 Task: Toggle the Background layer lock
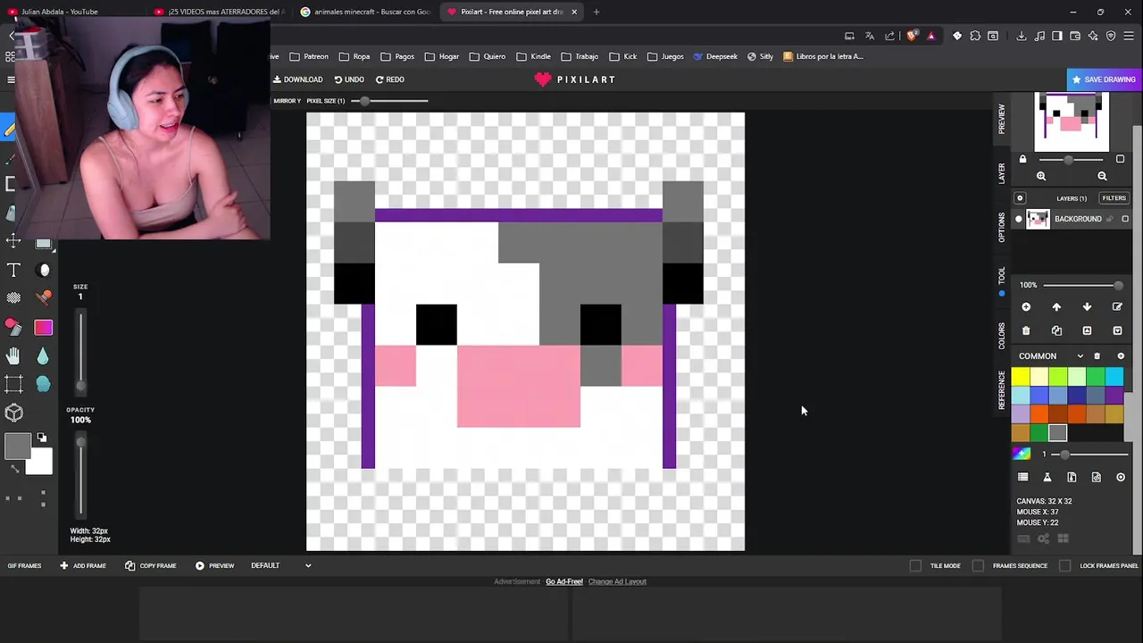point(1111,219)
